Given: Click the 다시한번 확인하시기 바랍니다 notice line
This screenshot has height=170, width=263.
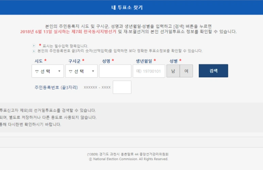Looking at the screenshot, I should click(x=30, y=124).
